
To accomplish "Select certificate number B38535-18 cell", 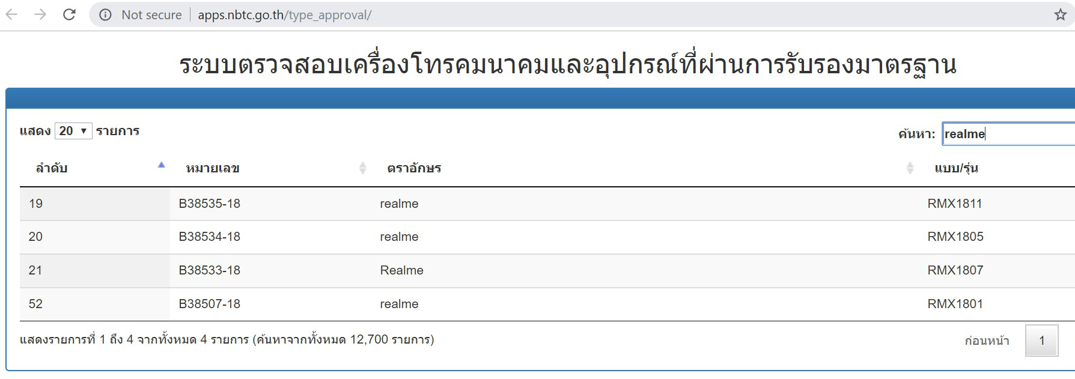I will tap(210, 204).
